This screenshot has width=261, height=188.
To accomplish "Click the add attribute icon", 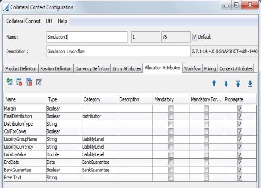I will [9, 82].
